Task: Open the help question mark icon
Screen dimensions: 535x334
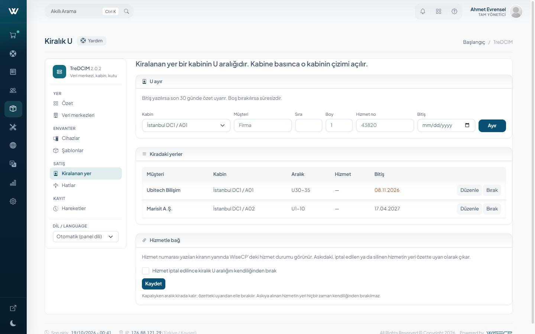Action: click(x=454, y=12)
